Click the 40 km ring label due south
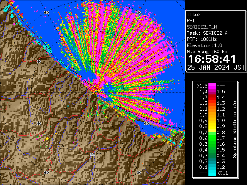 [x=93, y=154]
